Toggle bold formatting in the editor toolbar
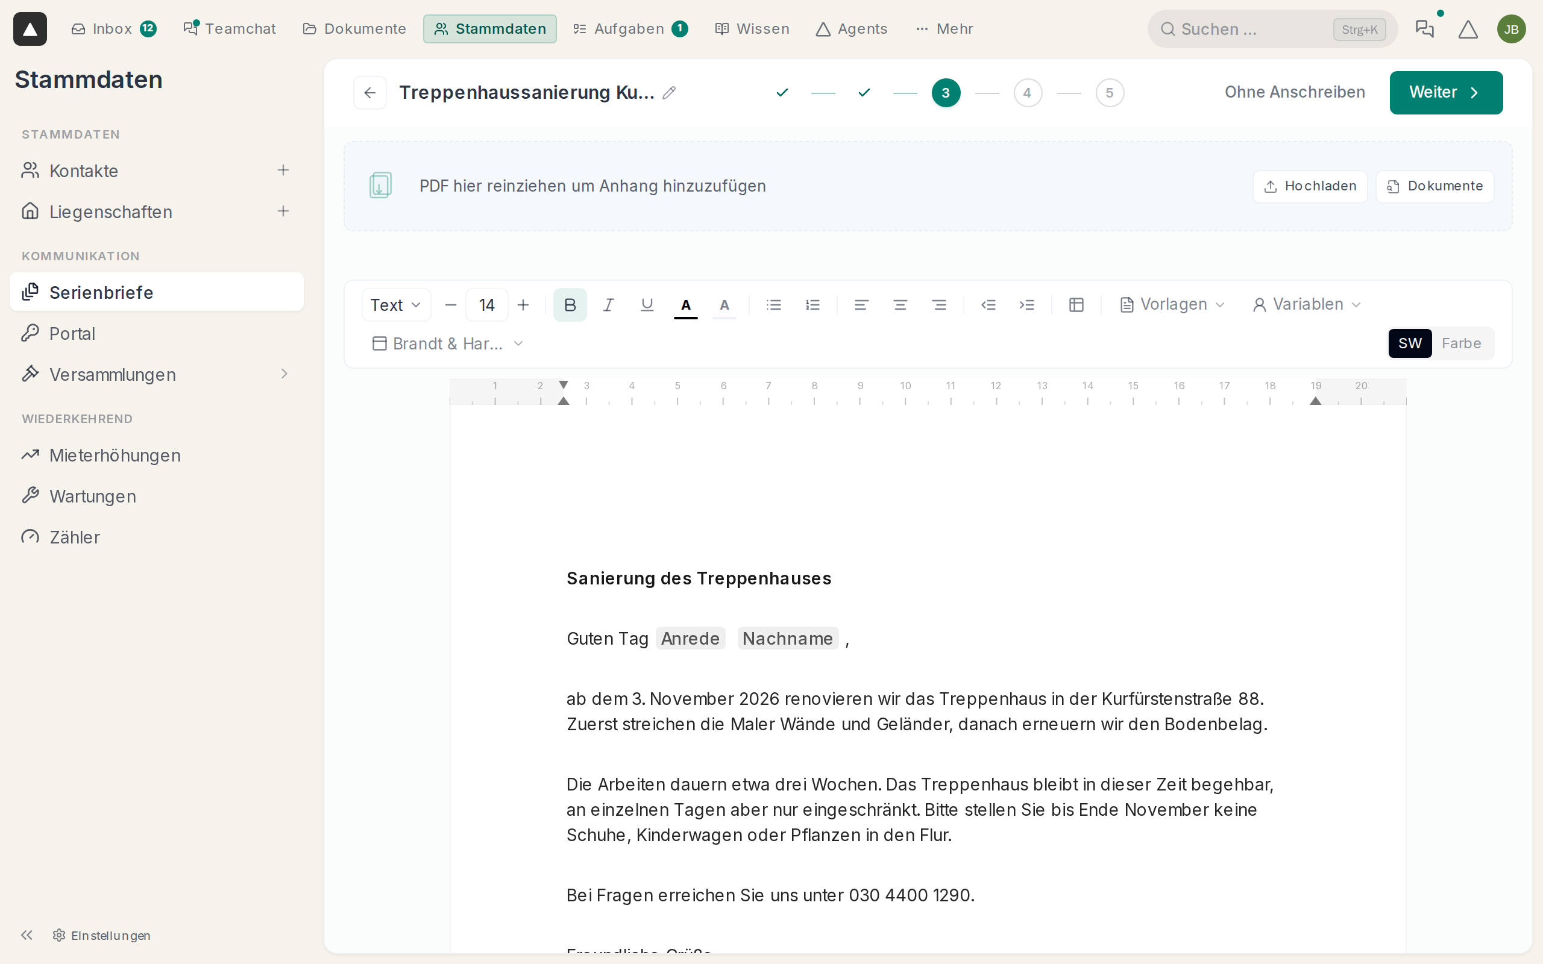Screen dimensions: 1543x964 click(x=570, y=305)
